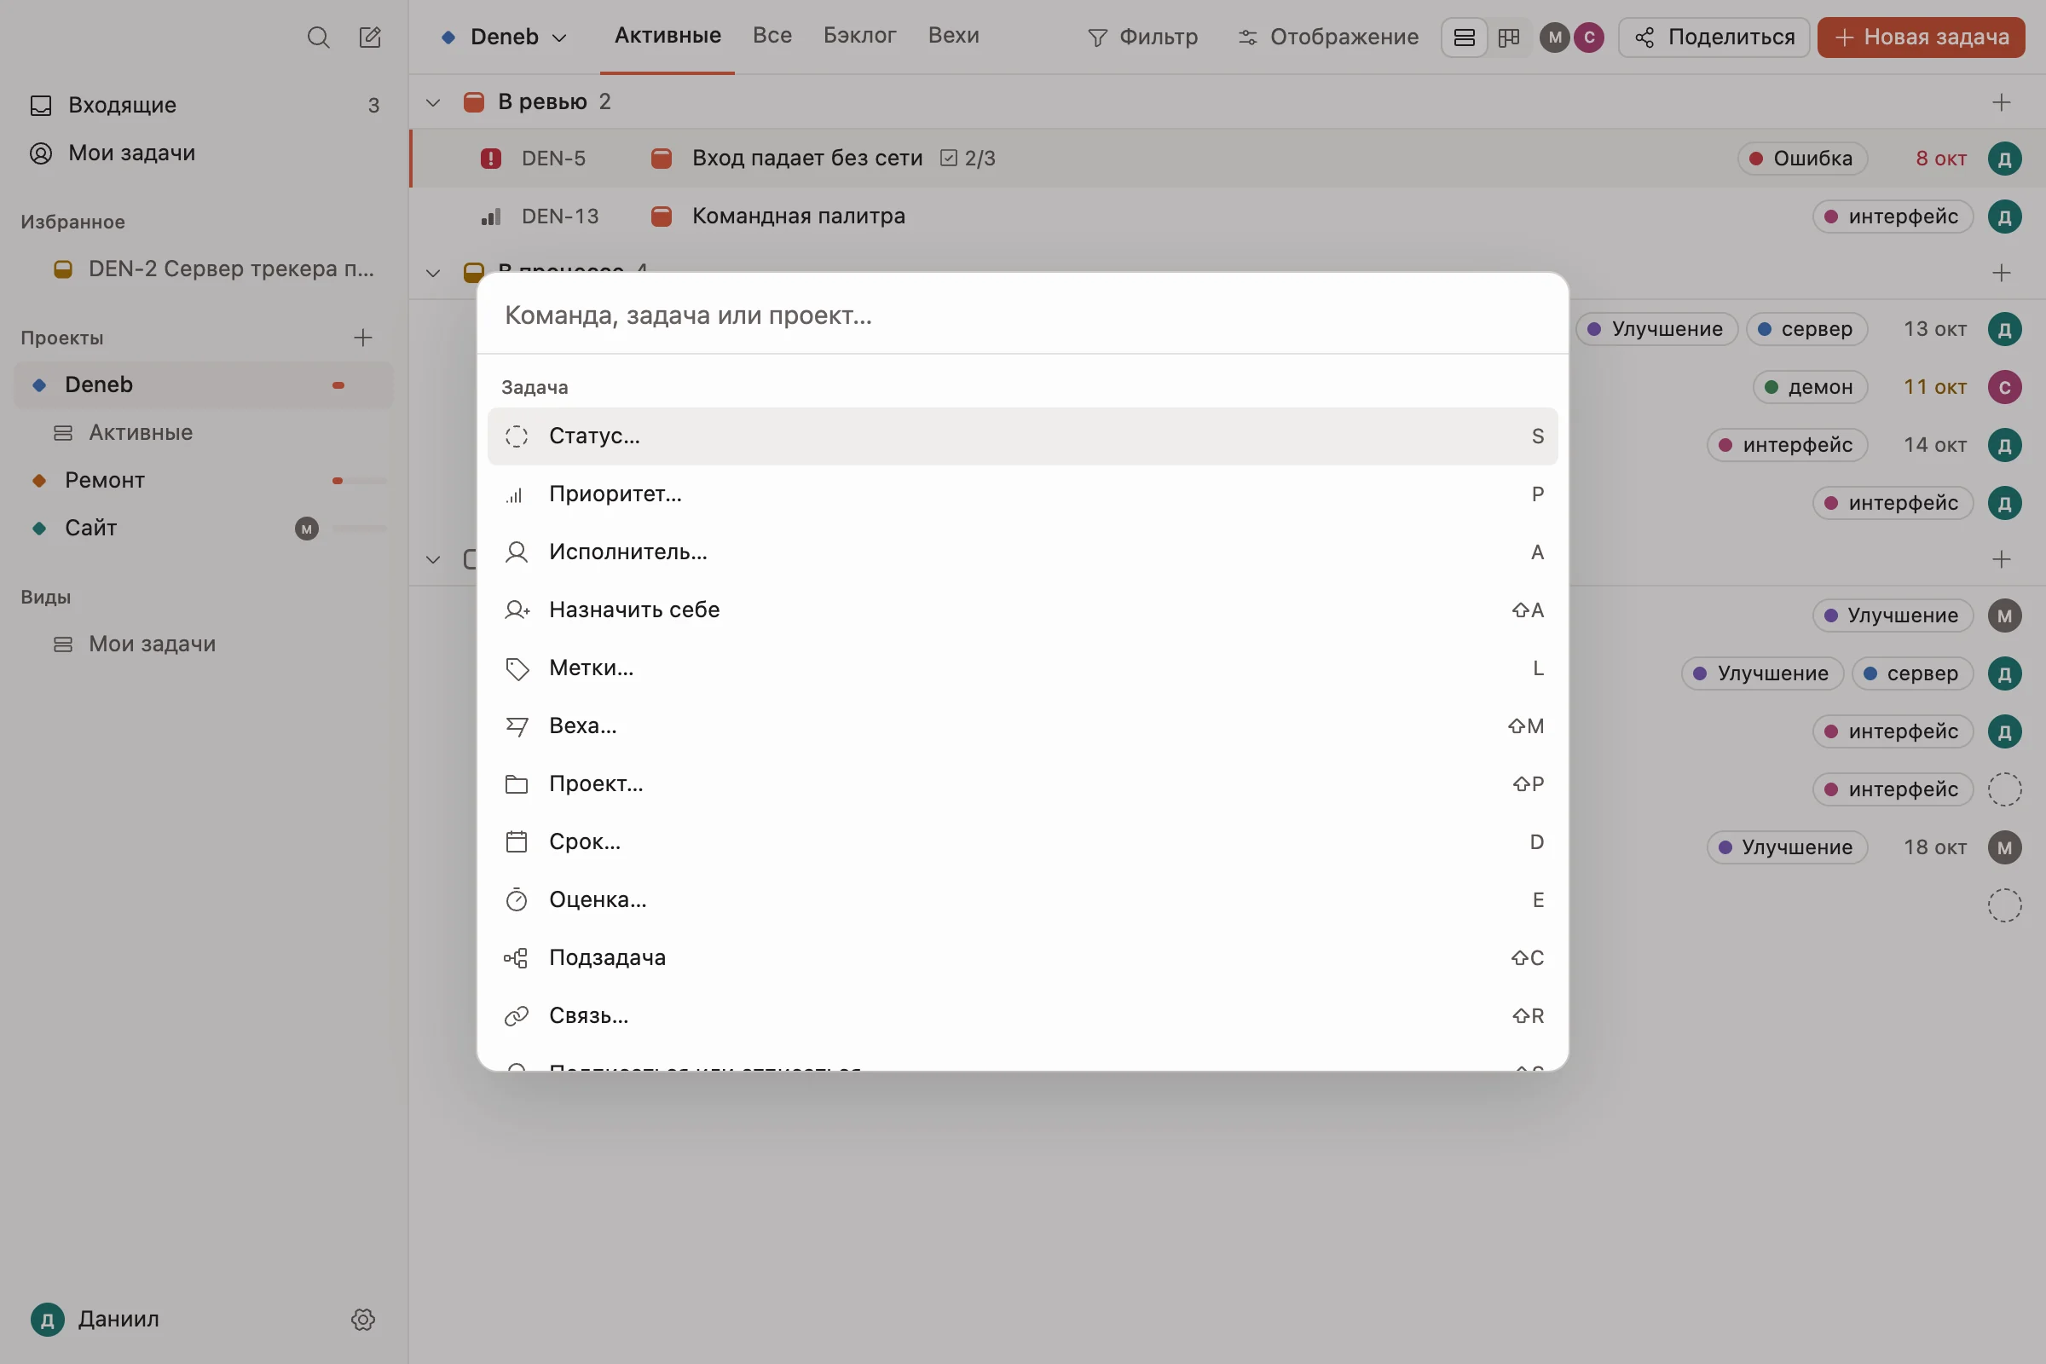Click the plus icon in В ревью group

coord(2001,102)
